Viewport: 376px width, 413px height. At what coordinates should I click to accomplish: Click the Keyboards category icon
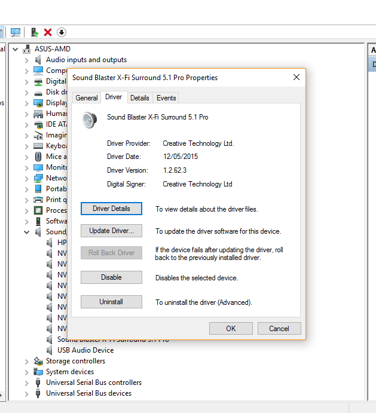38,146
